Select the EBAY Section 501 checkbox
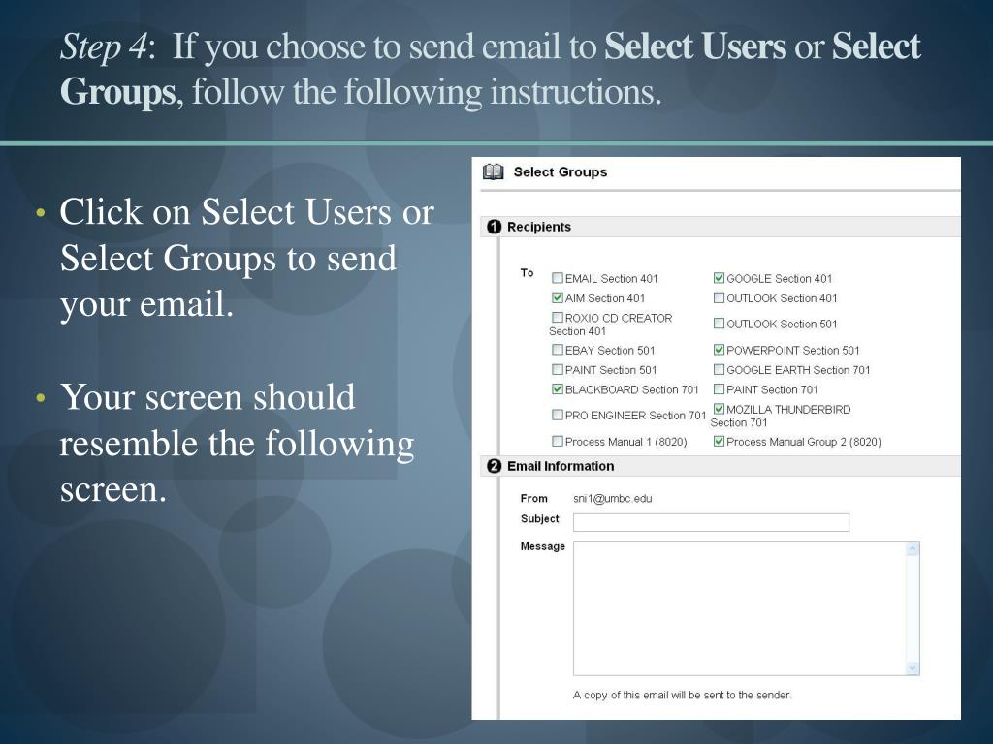993x744 pixels. 558,349
